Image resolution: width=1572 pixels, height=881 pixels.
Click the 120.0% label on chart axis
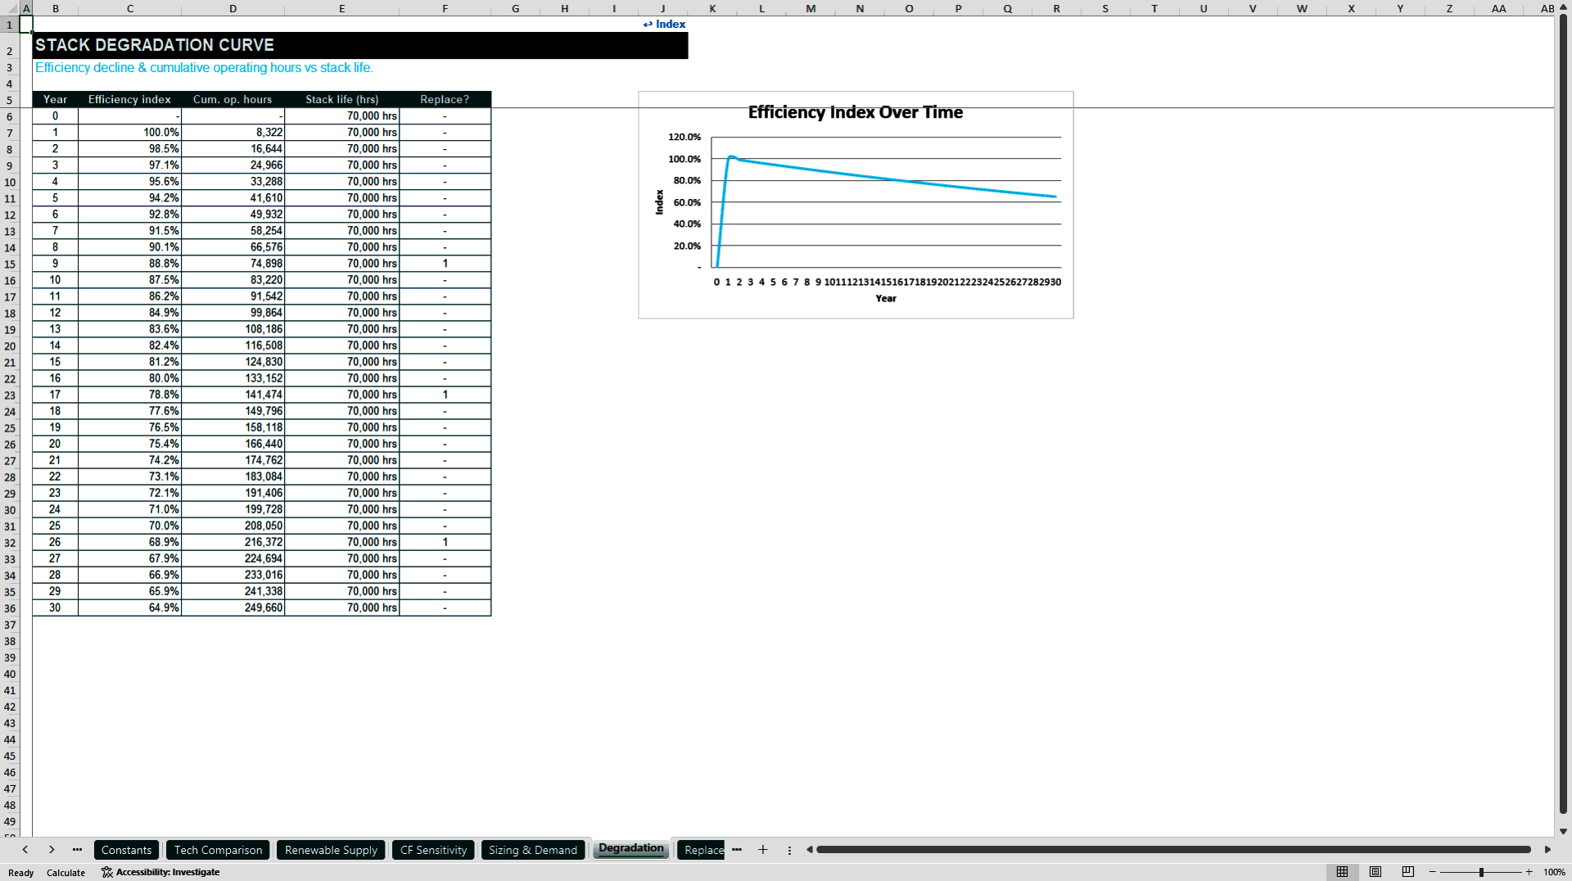[x=684, y=137]
